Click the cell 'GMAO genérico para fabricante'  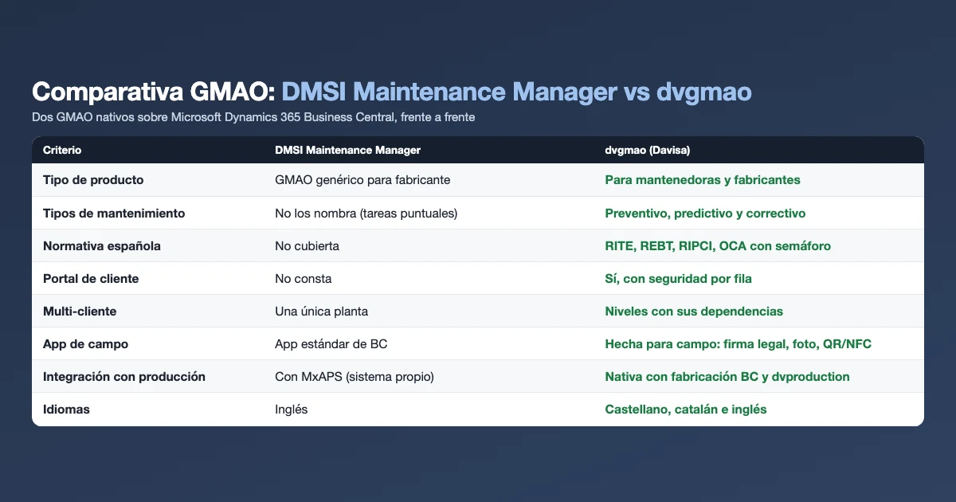362,180
